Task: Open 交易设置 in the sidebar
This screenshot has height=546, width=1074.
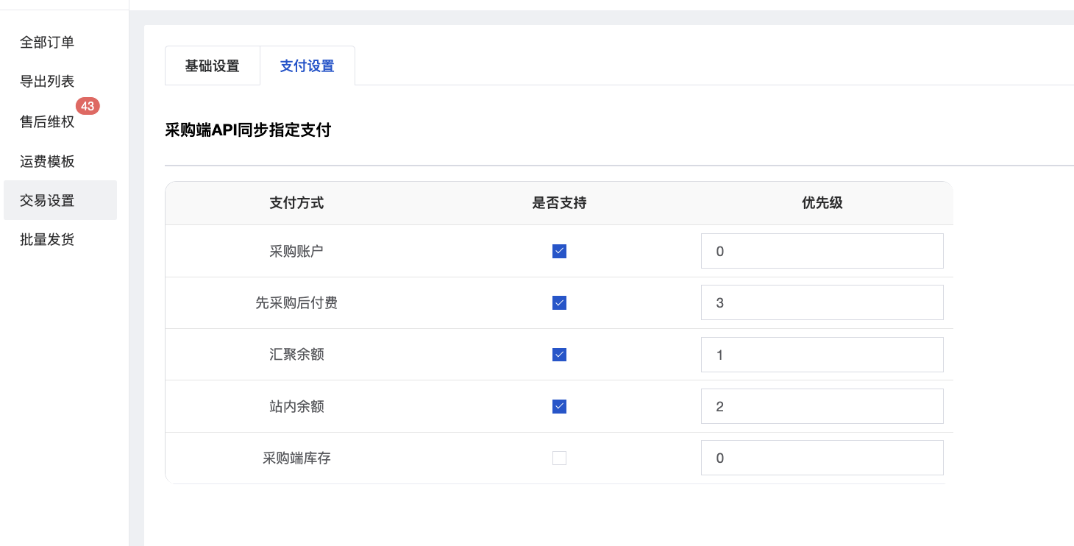Action: (x=47, y=200)
